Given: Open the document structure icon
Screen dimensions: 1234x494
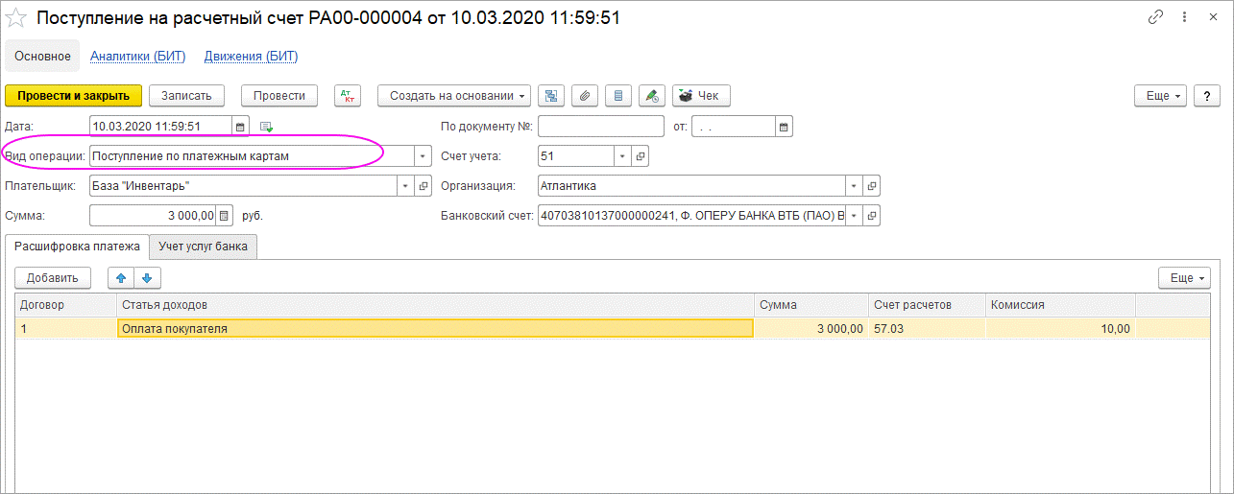Looking at the screenshot, I should click(551, 96).
